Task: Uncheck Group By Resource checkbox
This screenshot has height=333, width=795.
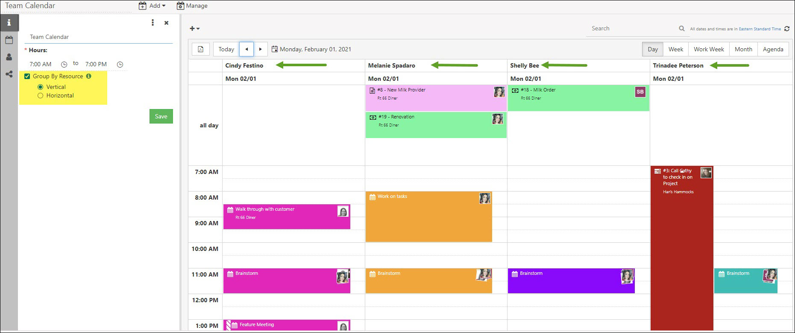Action: [27, 76]
